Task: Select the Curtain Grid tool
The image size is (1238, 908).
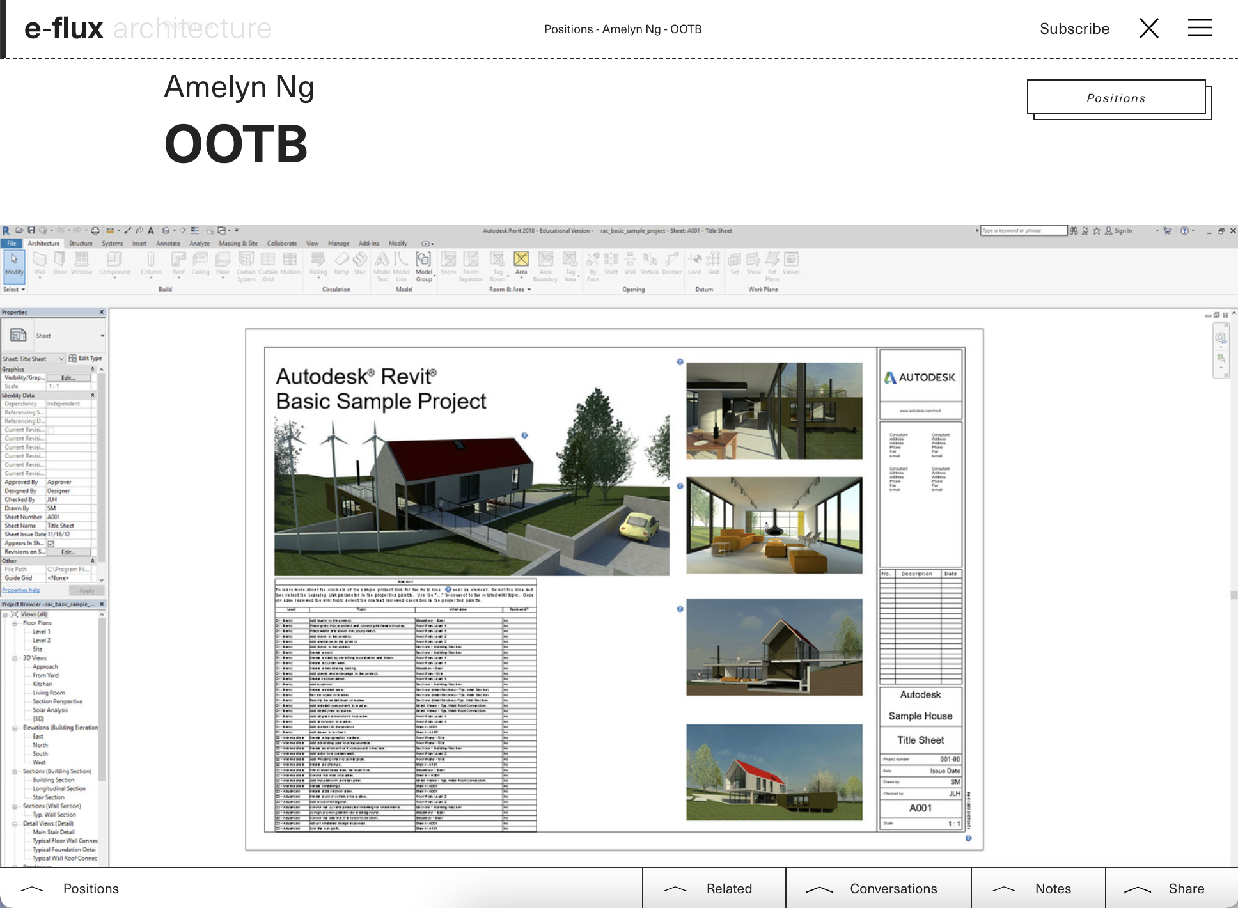Action: tap(268, 266)
